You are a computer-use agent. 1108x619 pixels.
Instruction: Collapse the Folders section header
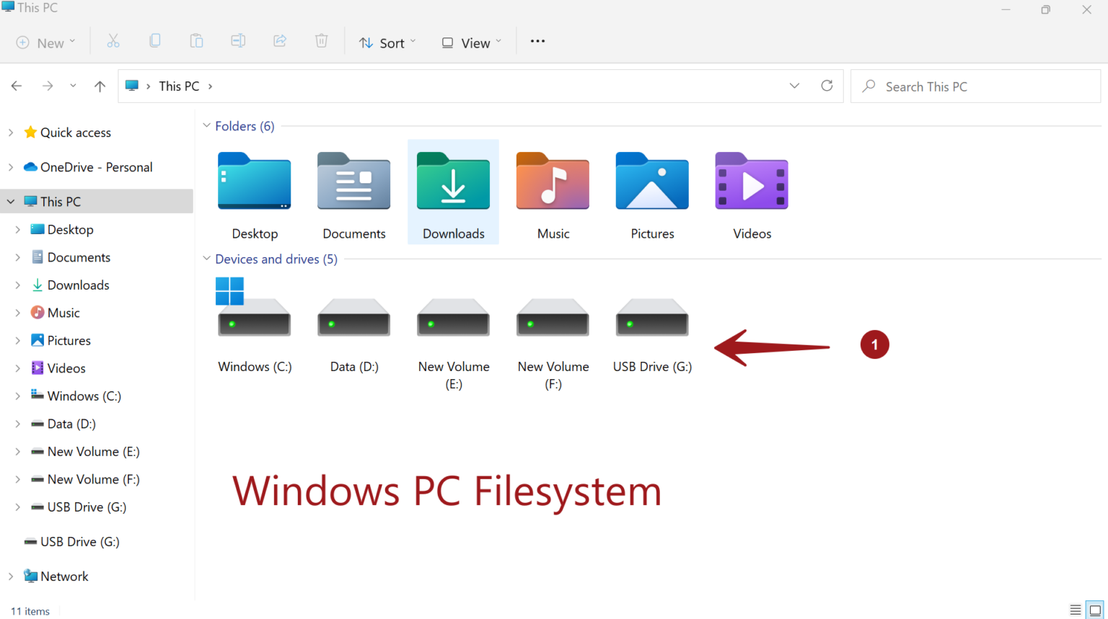tap(207, 126)
